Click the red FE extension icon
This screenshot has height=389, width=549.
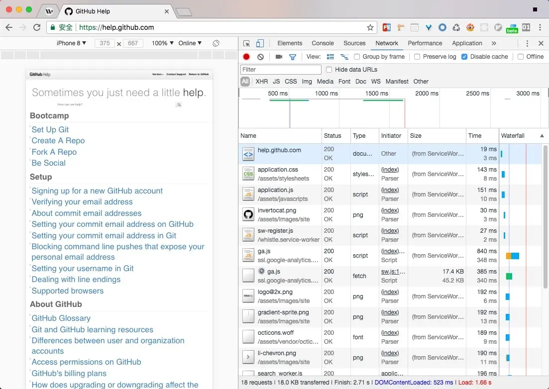pyautogui.click(x=387, y=27)
